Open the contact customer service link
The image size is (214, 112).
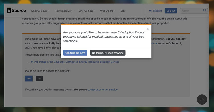coord(103,89)
